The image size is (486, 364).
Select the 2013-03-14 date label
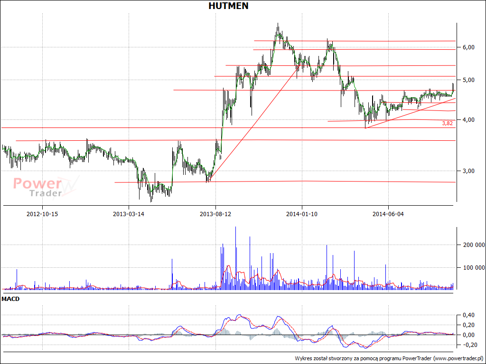[129, 214]
